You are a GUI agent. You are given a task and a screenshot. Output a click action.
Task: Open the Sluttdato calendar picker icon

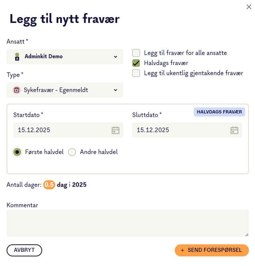coord(234,130)
